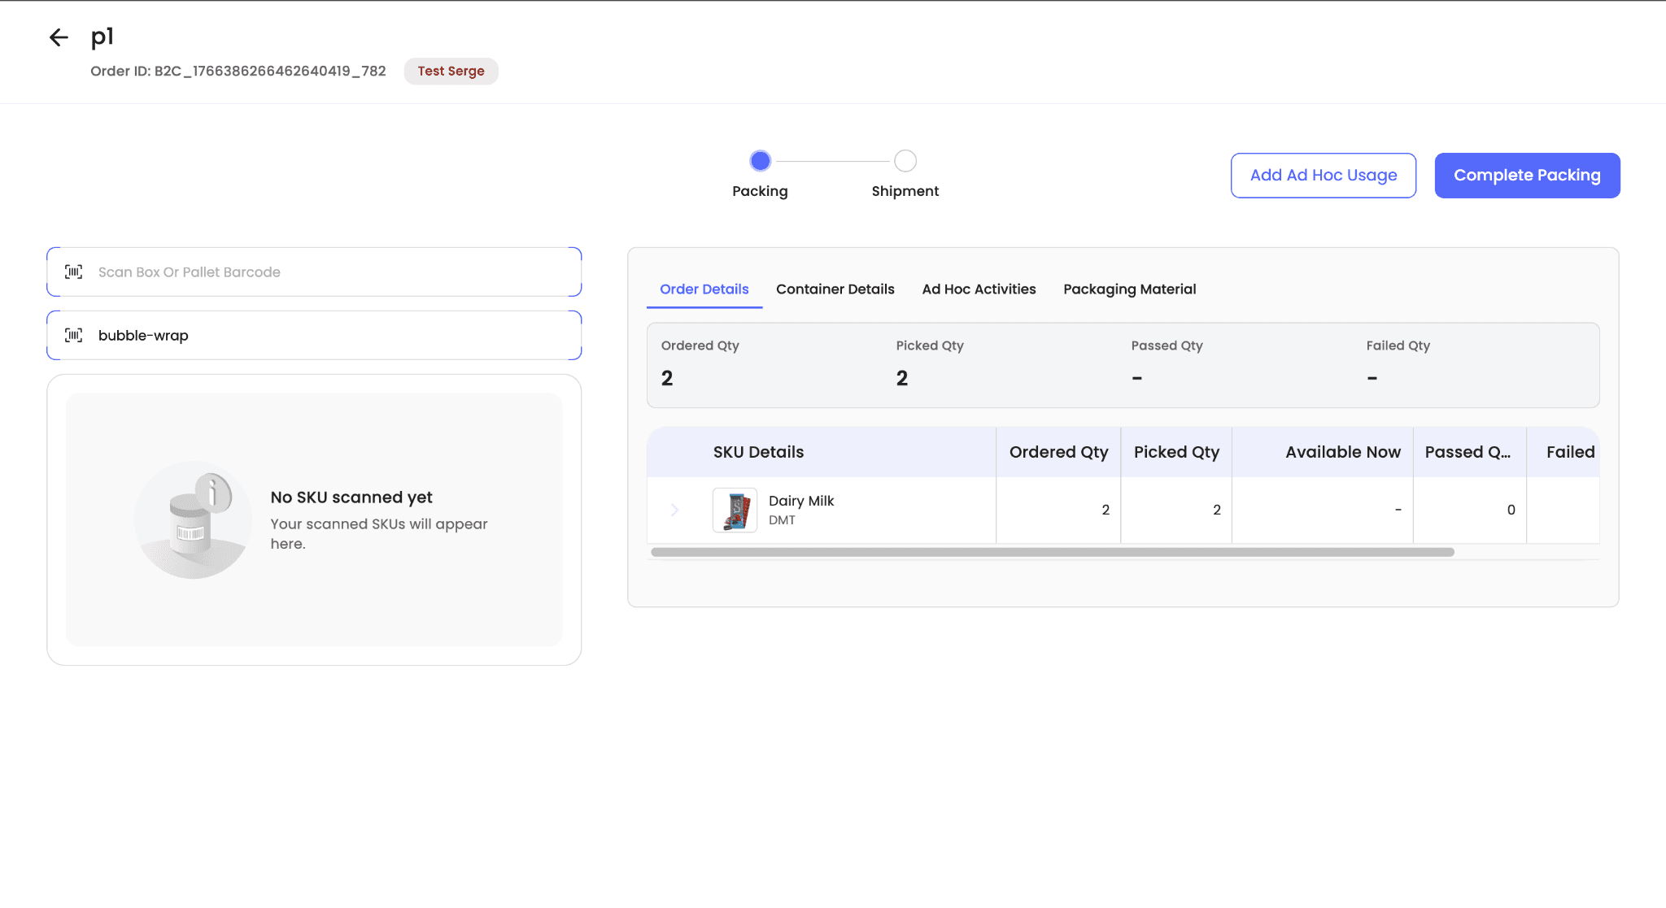This screenshot has height=908, width=1666.
Task: Click the No SKU scanned illustration
Action: (x=193, y=520)
